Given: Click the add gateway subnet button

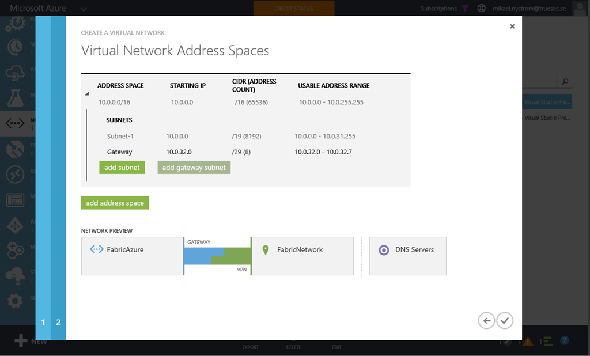Looking at the screenshot, I should point(194,167).
